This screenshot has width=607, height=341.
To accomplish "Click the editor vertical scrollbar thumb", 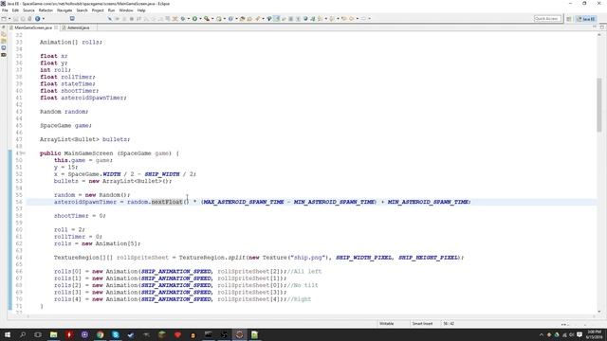I will (599, 104).
